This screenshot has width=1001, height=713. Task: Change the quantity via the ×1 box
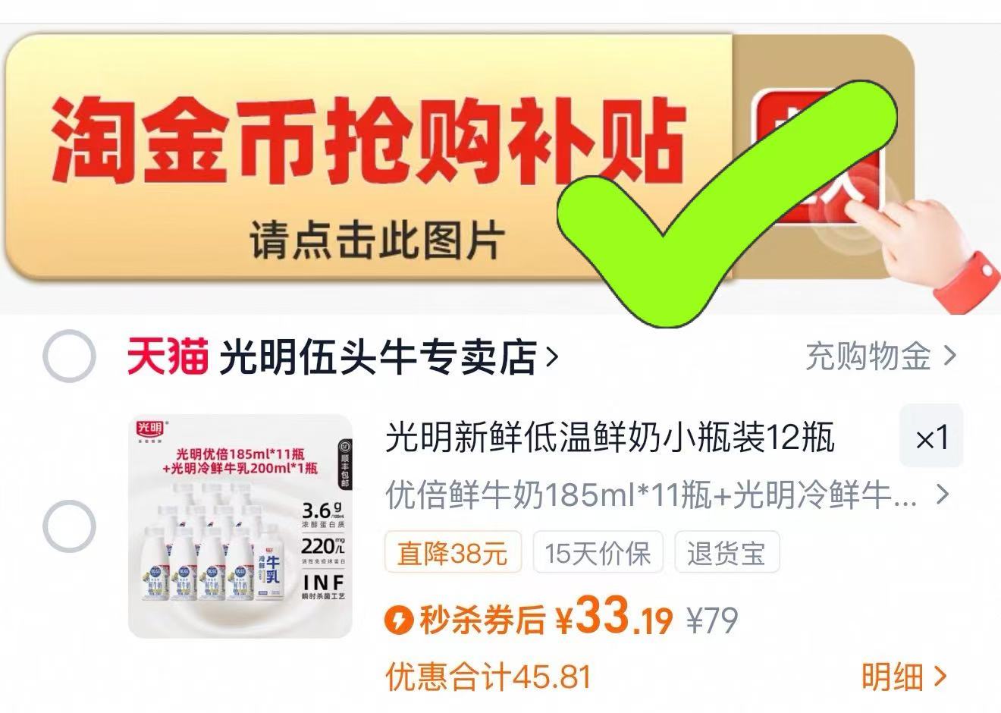click(931, 436)
